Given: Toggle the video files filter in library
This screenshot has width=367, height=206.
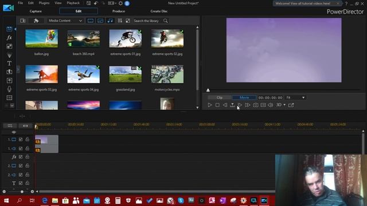Looking at the screenshot, I should pos(91,21).
